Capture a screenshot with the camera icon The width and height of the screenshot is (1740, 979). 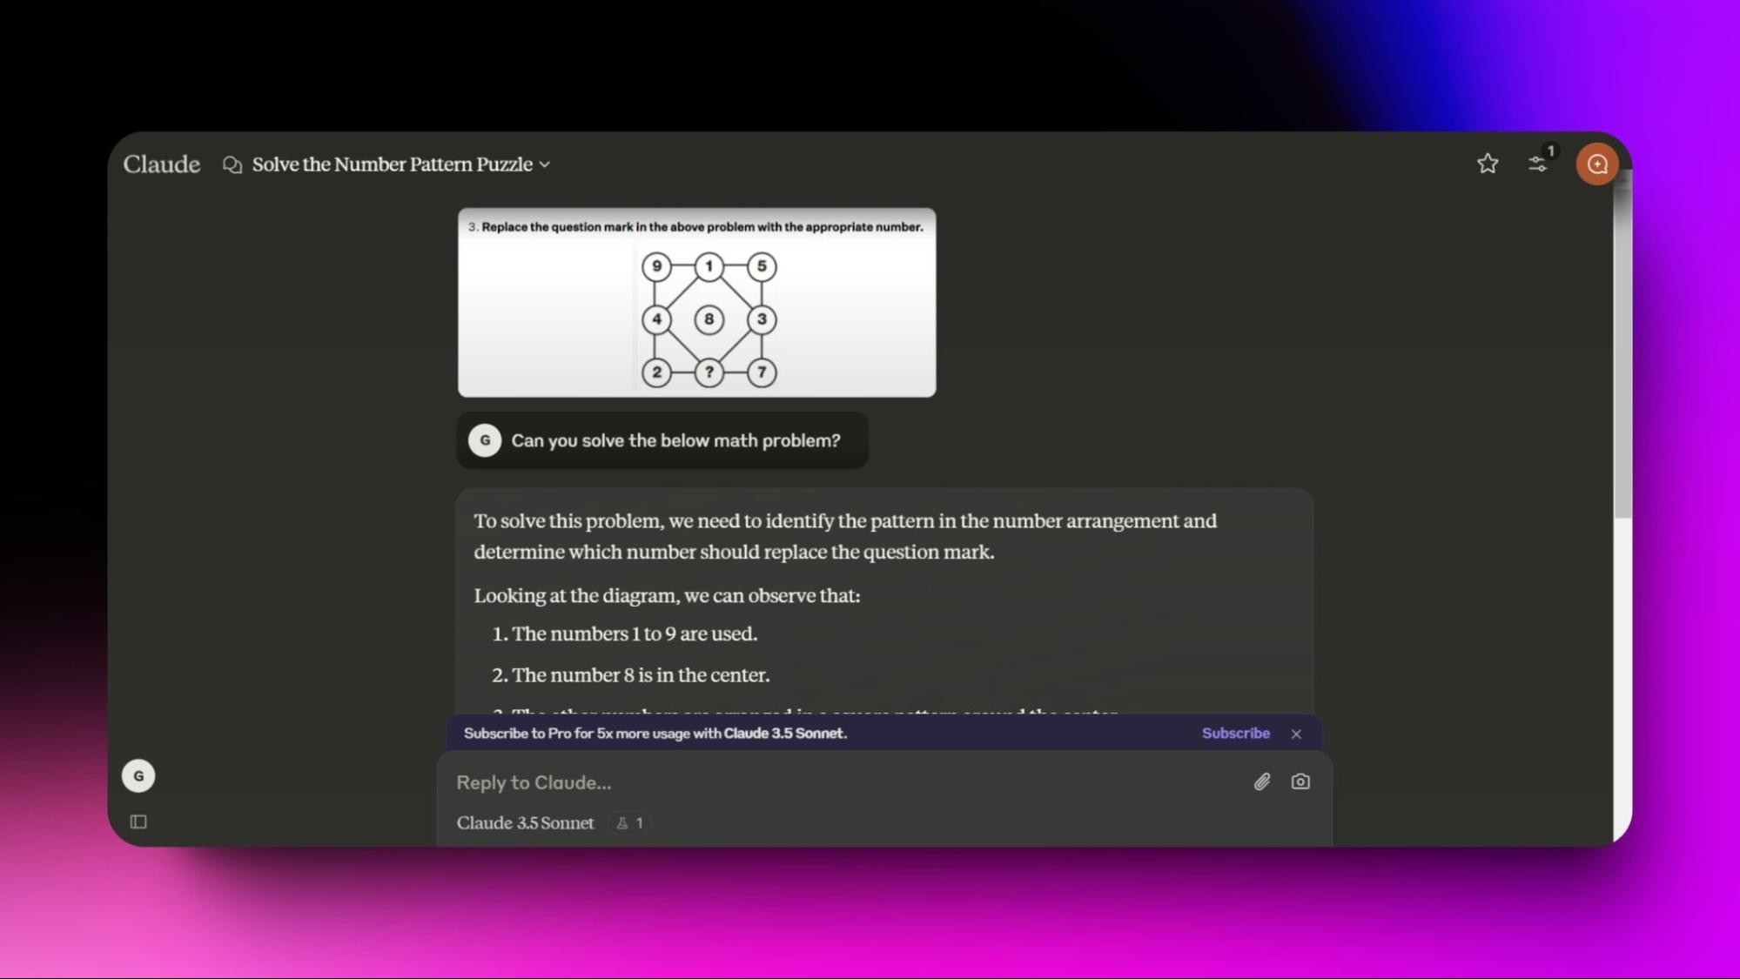coord(1300,781)
